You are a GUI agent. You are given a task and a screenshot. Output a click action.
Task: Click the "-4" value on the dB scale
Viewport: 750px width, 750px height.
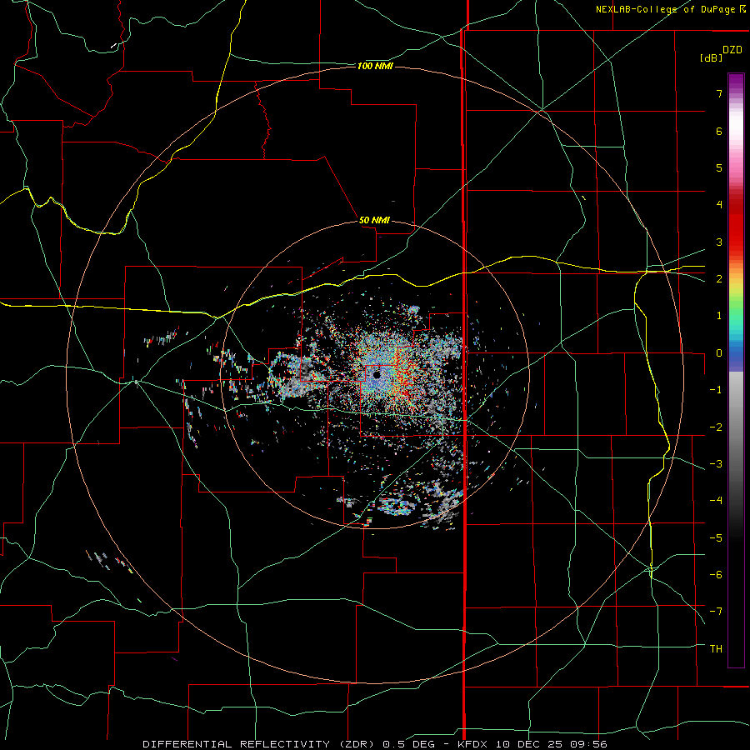716,501
